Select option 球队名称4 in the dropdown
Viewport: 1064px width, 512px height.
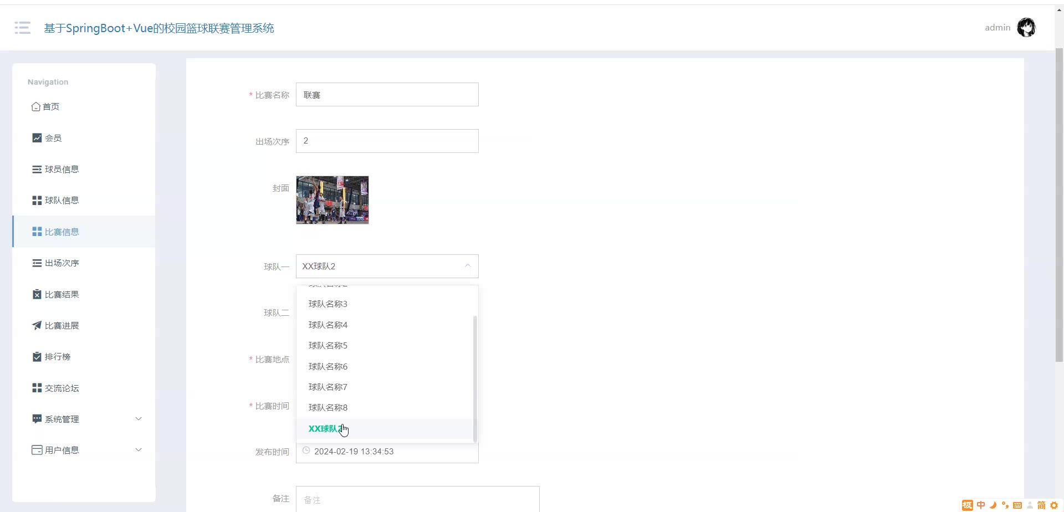coord(385,325)
